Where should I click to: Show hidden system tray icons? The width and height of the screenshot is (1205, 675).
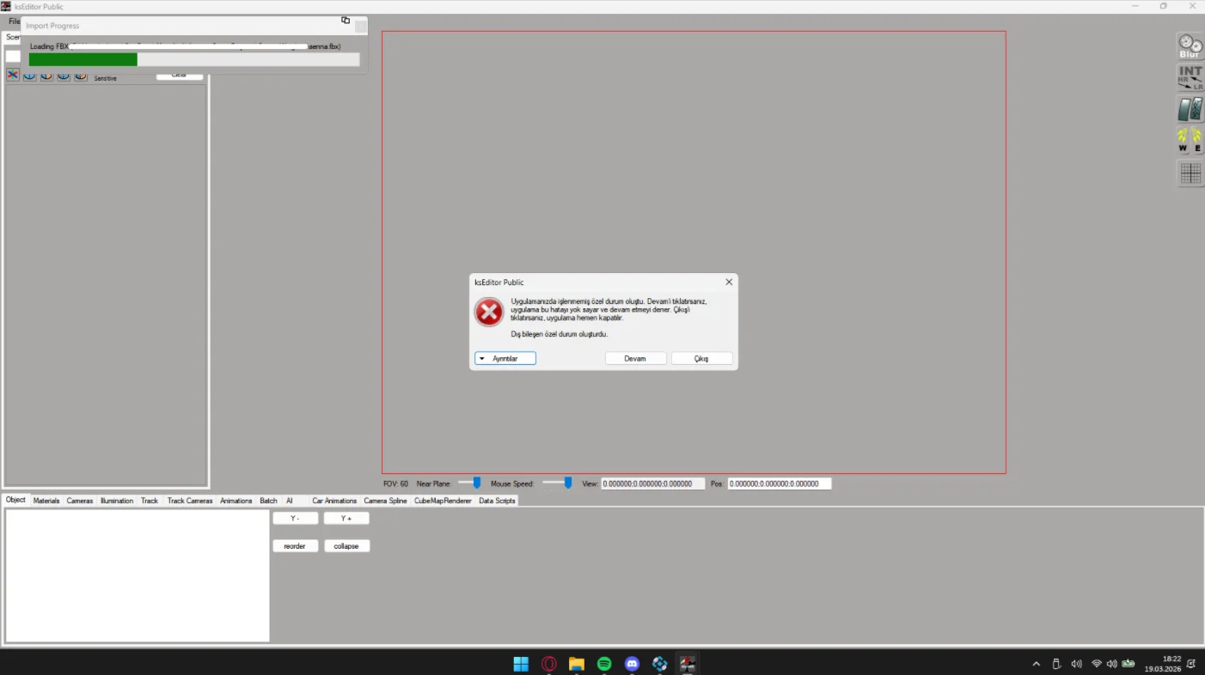pyautogui.click(x=1036, y=664)
